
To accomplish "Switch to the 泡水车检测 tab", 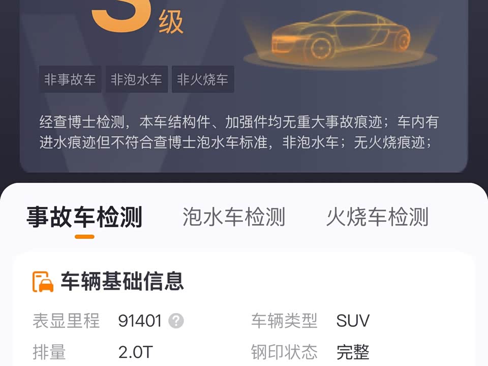I will (234, 217).
